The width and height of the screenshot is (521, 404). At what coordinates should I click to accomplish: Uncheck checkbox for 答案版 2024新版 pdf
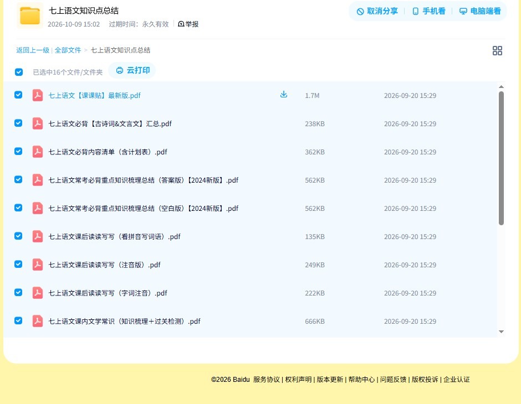[x=18, y=179]
